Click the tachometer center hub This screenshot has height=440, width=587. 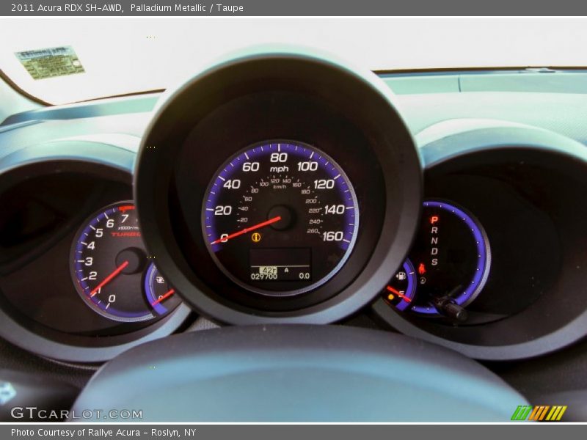coord(130,261)
